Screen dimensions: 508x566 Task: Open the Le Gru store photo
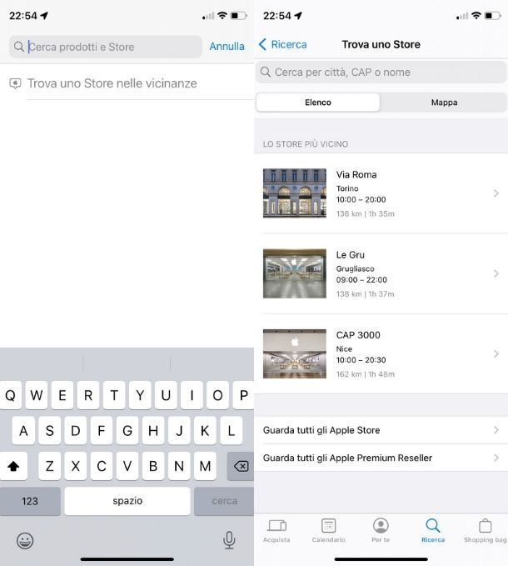tap(295, 273)
